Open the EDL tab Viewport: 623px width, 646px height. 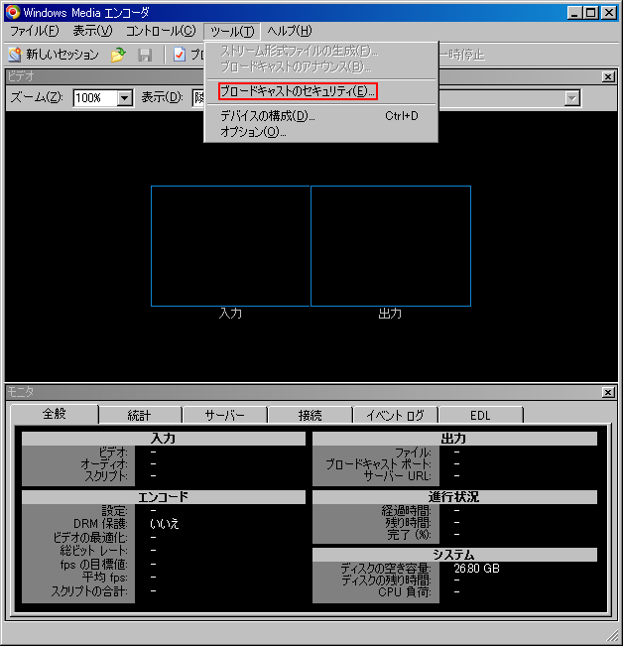click(480, 415)
